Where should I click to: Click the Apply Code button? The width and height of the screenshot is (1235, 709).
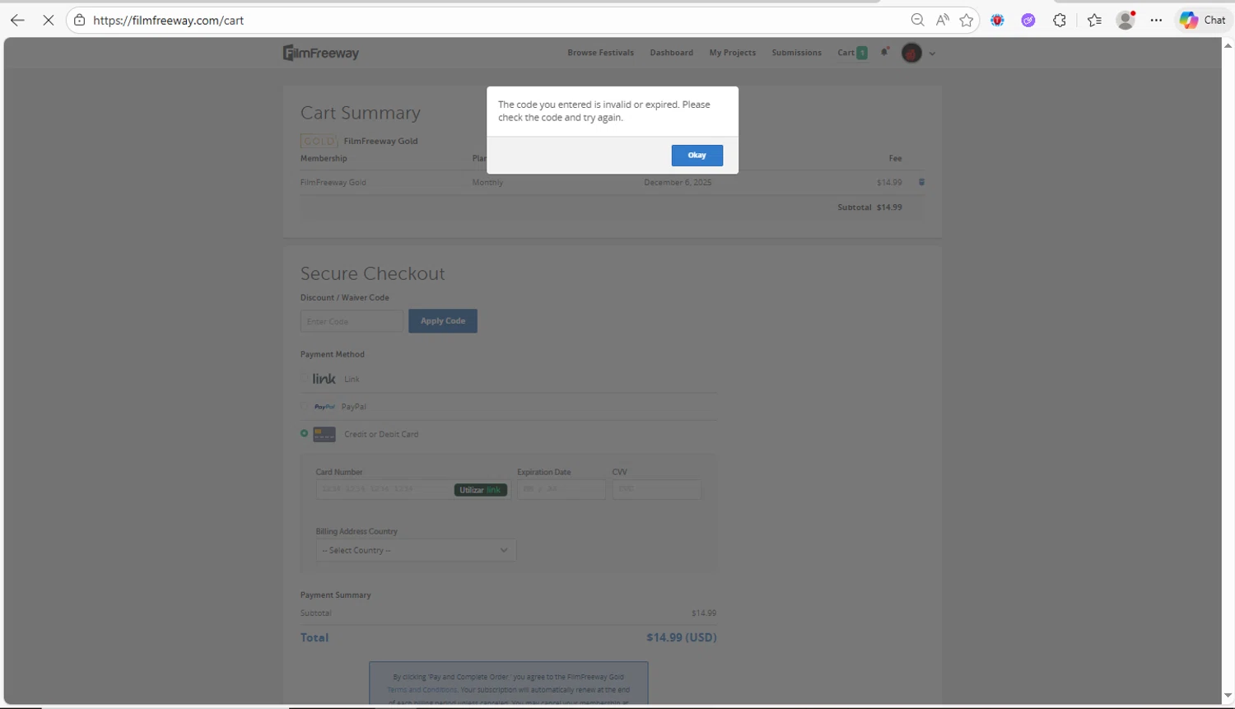(443, 321)
